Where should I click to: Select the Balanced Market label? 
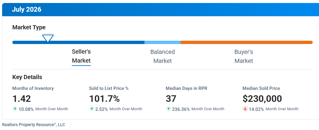coord(163,56)
